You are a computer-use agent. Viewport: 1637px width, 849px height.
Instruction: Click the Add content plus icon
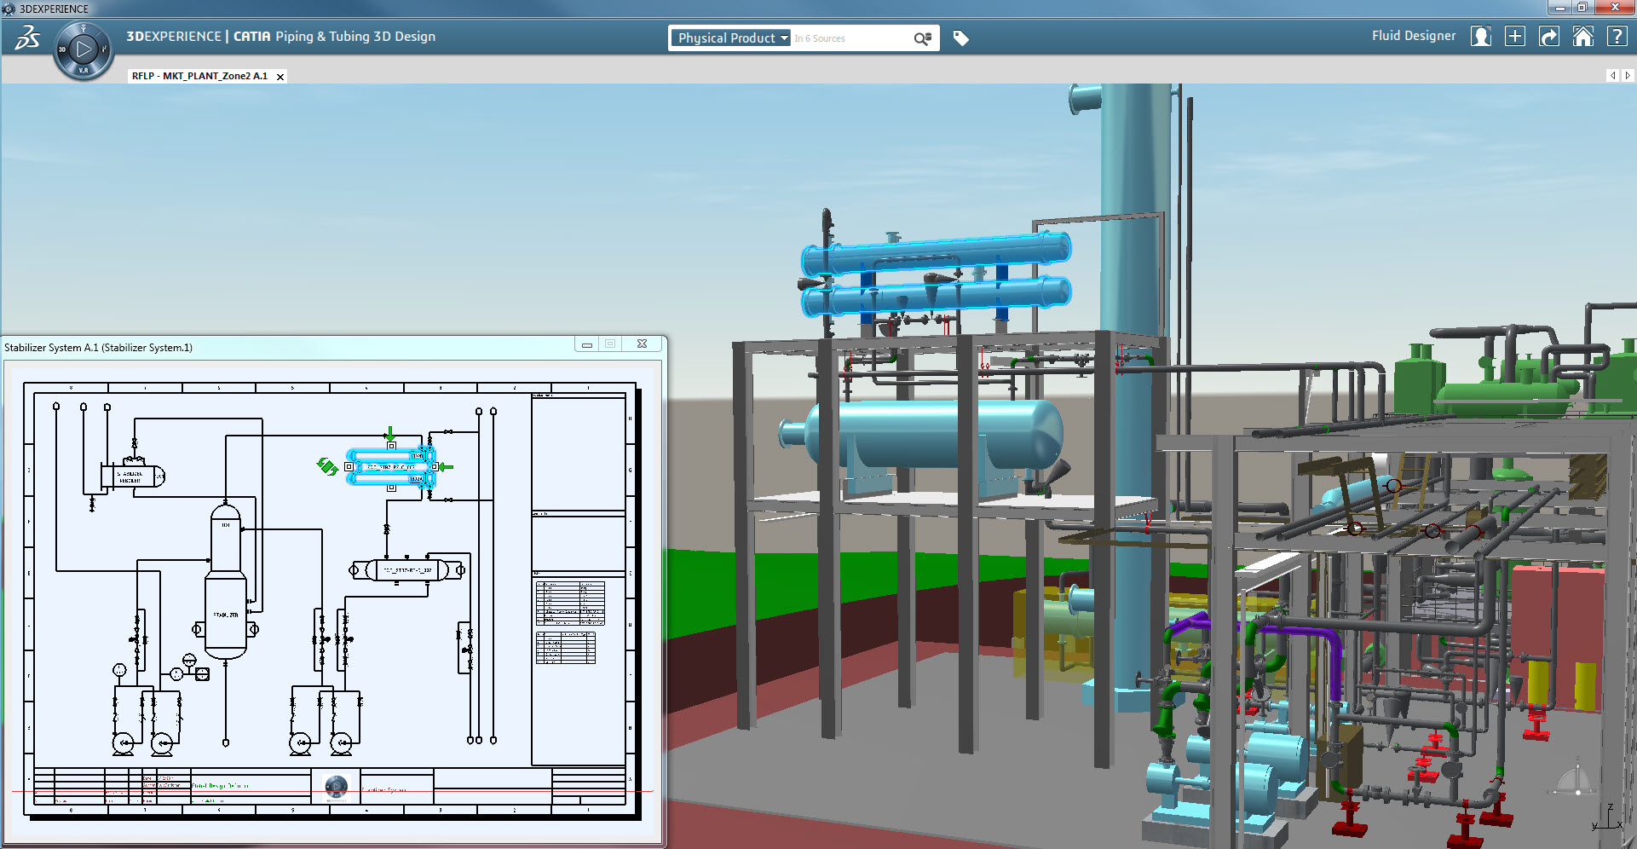(x=1516, y=37)
